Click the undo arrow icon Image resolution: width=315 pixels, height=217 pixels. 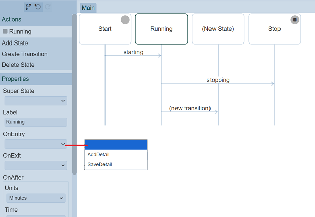38,7
